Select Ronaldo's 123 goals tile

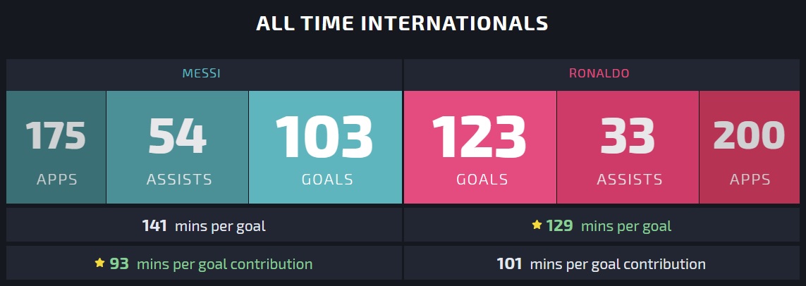coord(480,147)
